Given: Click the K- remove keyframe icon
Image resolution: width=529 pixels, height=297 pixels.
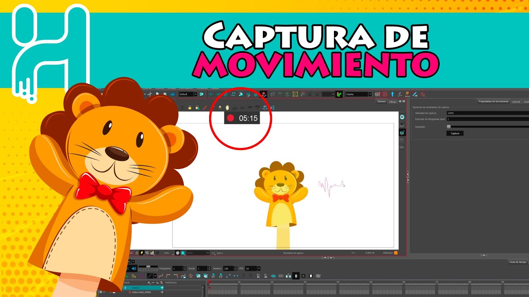Looking at the screenshot, I should pos(266,276).
